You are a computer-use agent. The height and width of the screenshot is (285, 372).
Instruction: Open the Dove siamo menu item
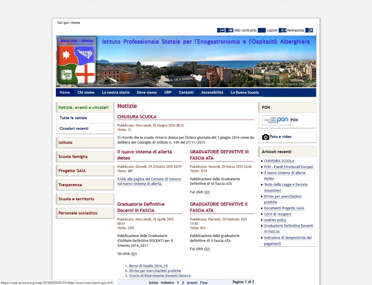pos(147,92)
